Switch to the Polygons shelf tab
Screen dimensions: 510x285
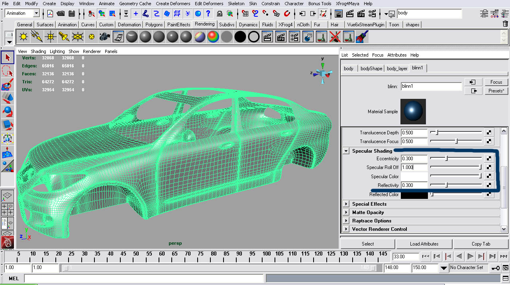tap(154, 24)
